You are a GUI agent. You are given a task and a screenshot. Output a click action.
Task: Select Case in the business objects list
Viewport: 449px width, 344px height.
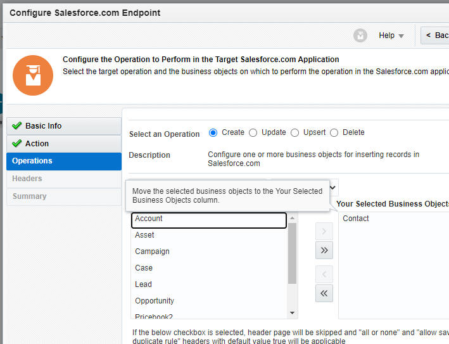209,268
